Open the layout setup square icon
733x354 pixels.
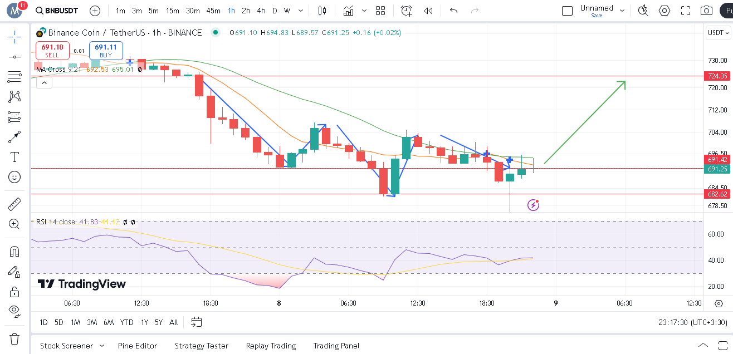point(567,11)
